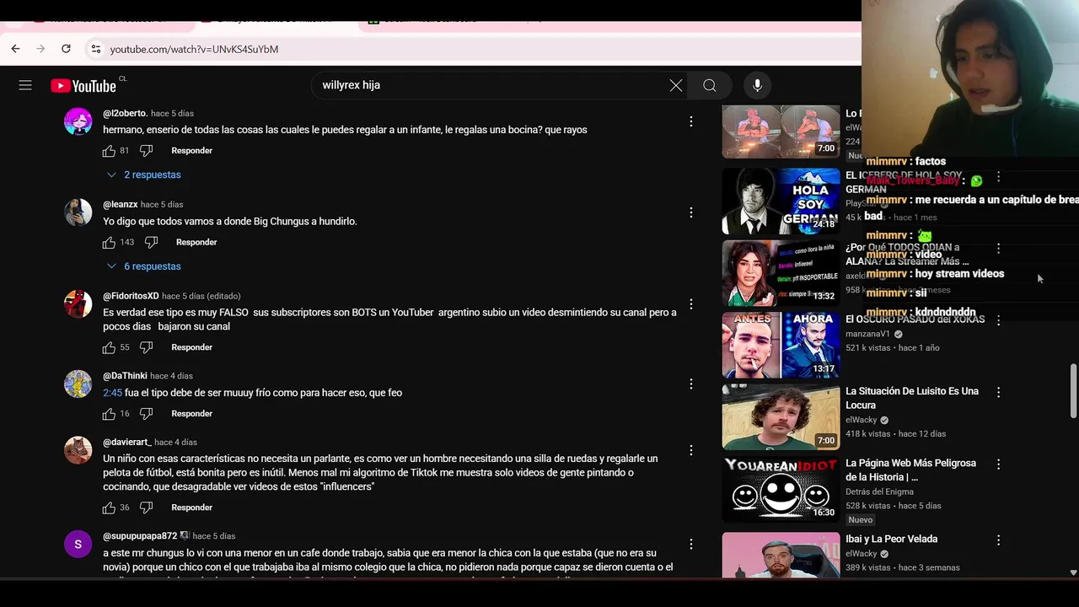Reply to @l2oberto with Responder
The width and height of the screenshot is (1079, 607).
(x=191, y=151)
